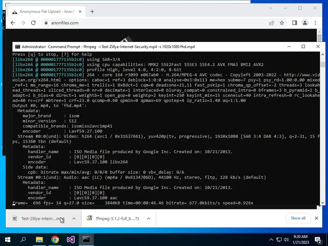Open Chrome three-dot menu
This screenshot has width=328, height=246.
point(315,23)
